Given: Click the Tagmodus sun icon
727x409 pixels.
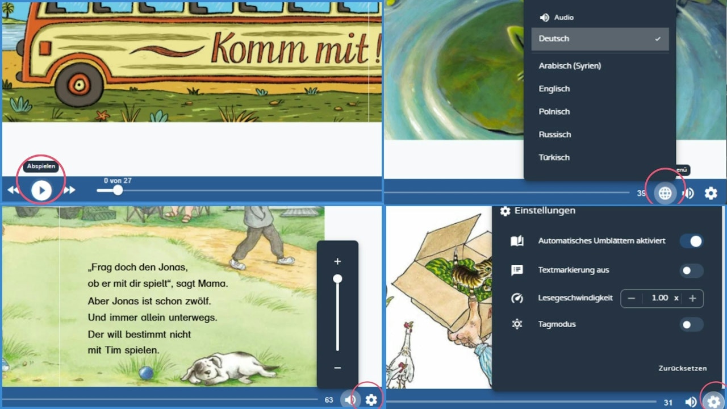Looking at the screenshot, I should click(517, 324).
